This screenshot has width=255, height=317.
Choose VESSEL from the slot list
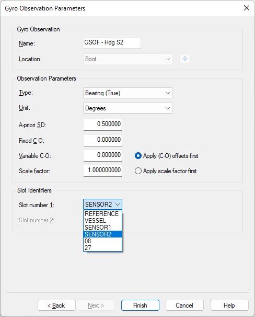102,221
